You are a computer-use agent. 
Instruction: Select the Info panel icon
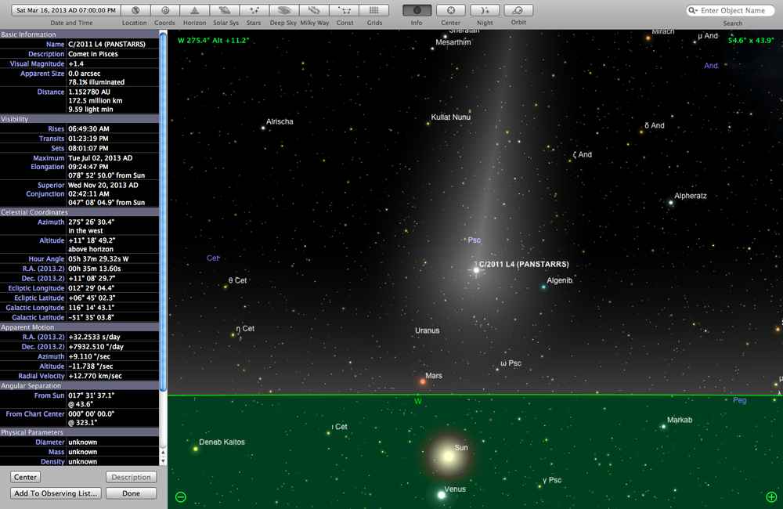click(x=417, y=11)
